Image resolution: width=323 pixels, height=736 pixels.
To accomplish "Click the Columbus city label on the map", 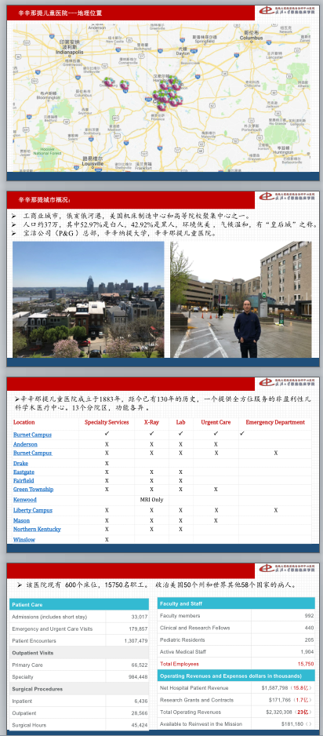I will pos(251,38).
